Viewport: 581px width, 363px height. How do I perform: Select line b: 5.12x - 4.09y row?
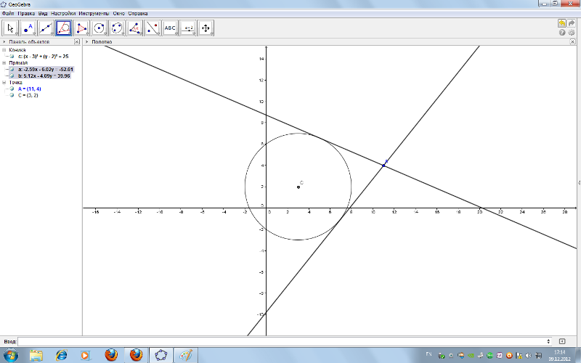tap(44, 76)
